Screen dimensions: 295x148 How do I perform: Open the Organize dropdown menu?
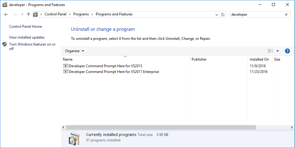[75, 51]
